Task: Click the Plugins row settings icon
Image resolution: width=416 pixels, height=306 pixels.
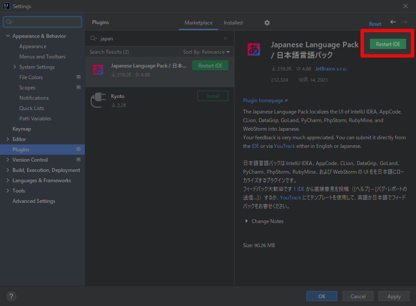Action: tap(79, 150)
